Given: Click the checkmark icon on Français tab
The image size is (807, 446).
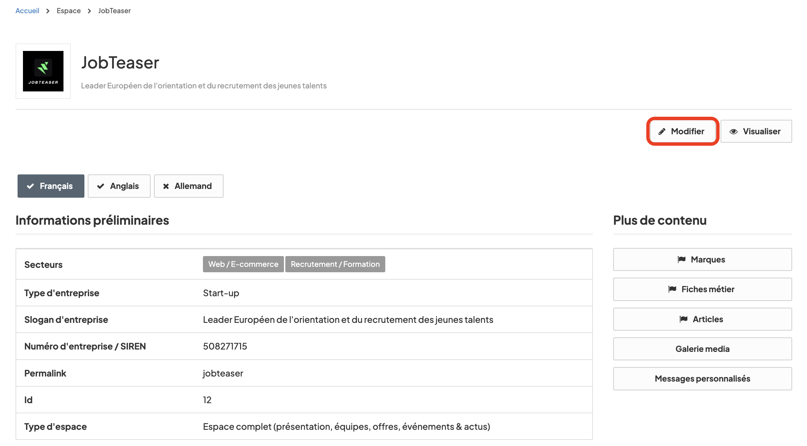Looking at the screenshot, I should coord(30,186).
